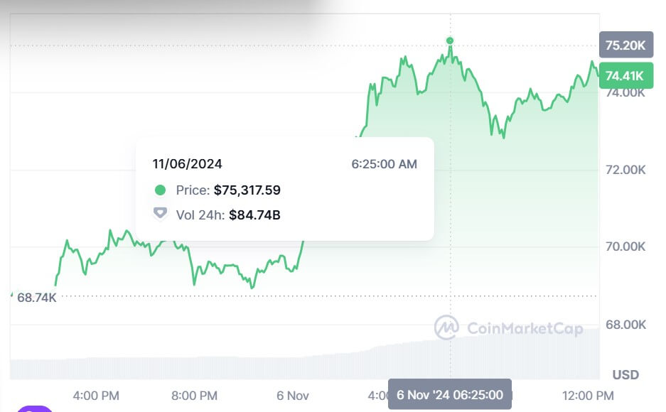
Task: Click the $84.74B volume value in tooltip
Action: click(x=254, y=214)
